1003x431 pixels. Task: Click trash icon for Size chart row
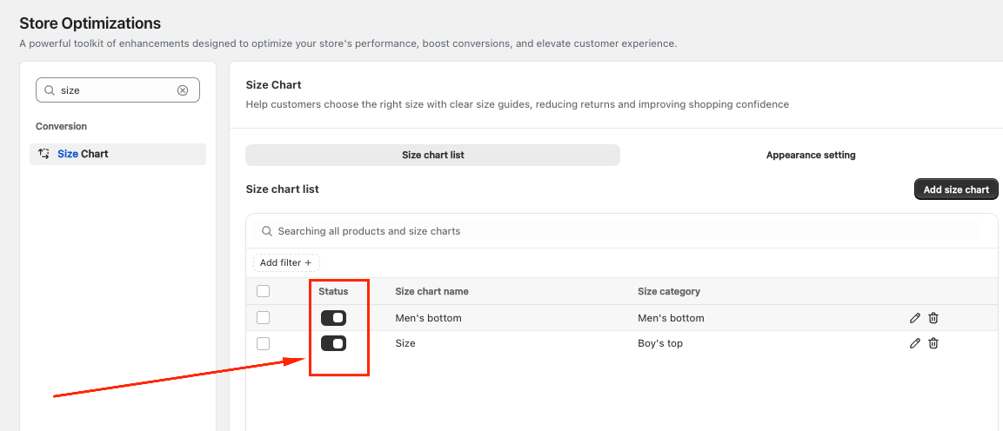933,343
